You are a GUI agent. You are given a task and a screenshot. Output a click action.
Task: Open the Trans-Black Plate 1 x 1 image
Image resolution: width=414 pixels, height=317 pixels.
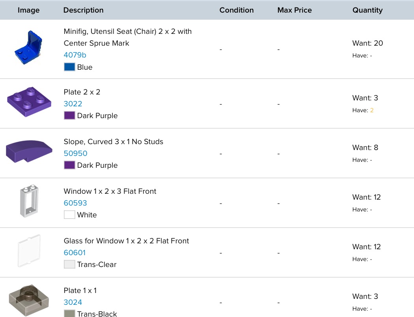coord(29,300)
